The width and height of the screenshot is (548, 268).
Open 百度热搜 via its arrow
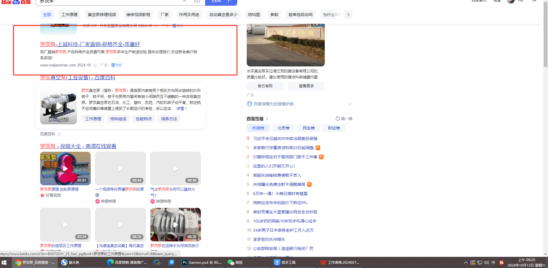coord(267,119)
